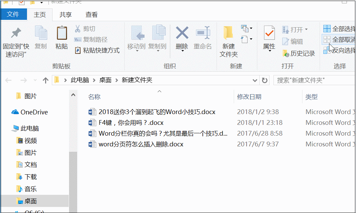Switch to the 查看 ribbon tab
The width and height of the screenshot is (356, 213).
click(x=92, y=14)
